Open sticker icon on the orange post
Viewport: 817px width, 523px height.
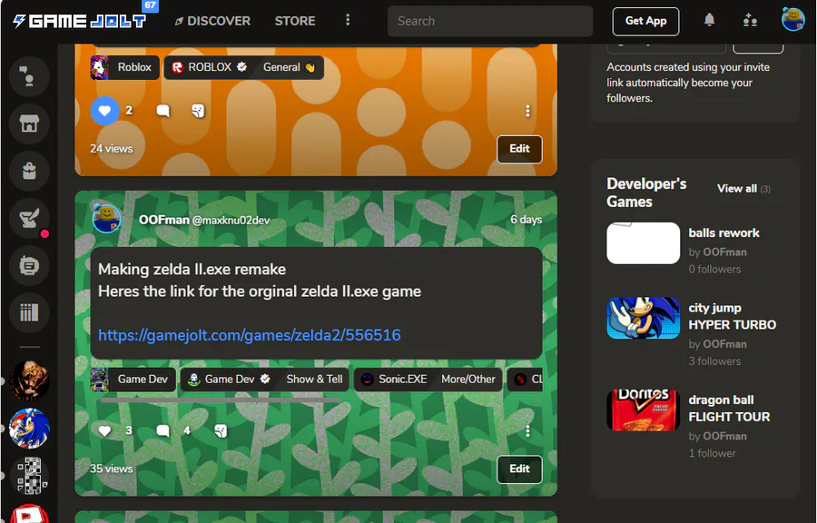pos(198,111)
